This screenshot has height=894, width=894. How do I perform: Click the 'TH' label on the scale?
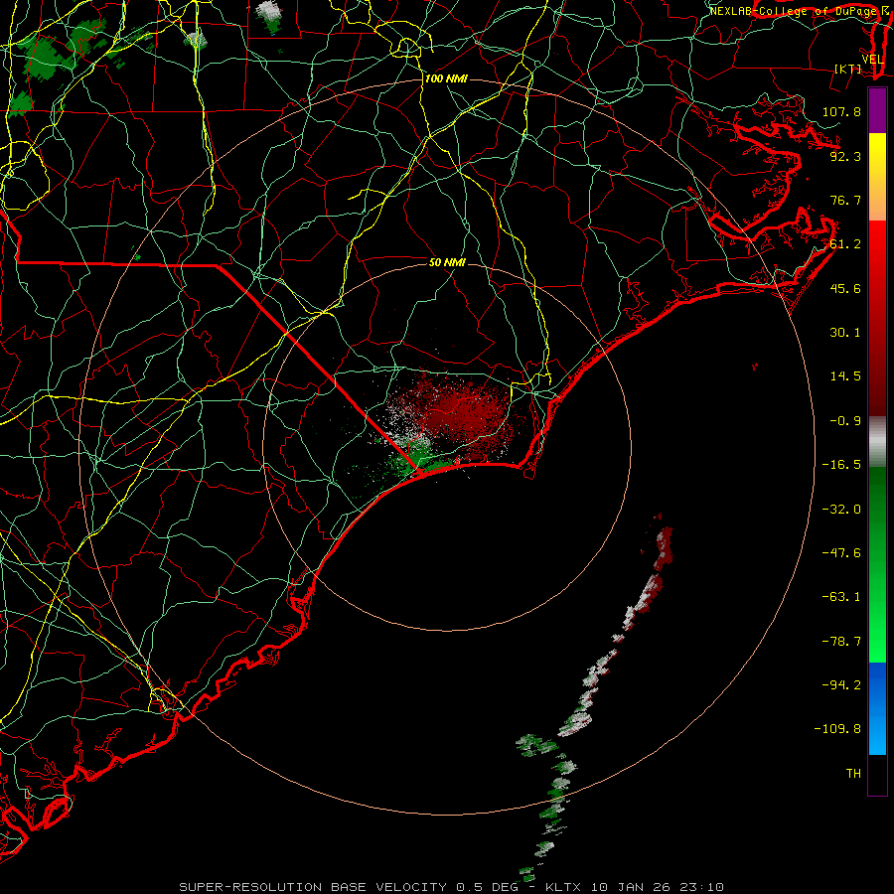coord(853,774)
